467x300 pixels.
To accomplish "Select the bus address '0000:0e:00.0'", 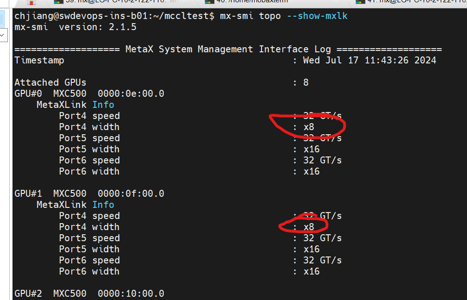I will [x=131, y=94].
